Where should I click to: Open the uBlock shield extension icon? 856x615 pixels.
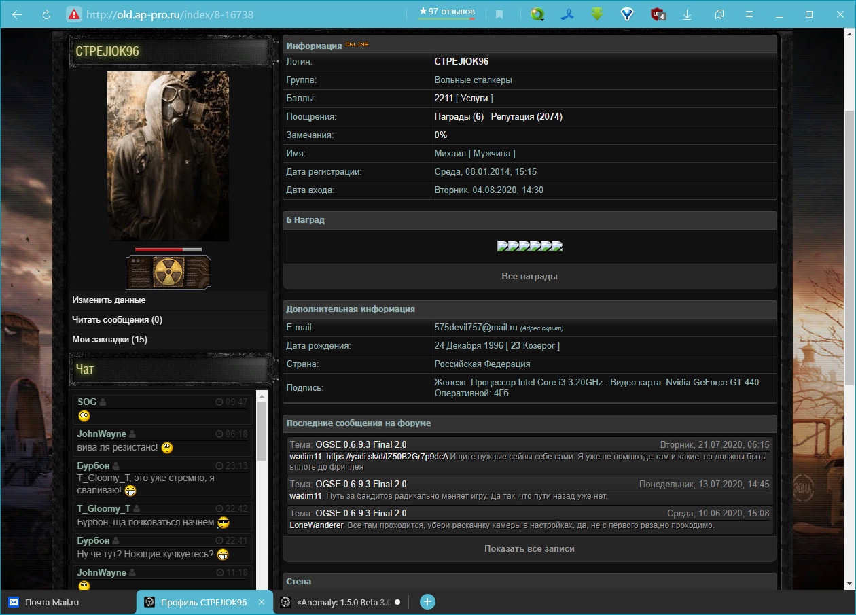click(657, 14)
